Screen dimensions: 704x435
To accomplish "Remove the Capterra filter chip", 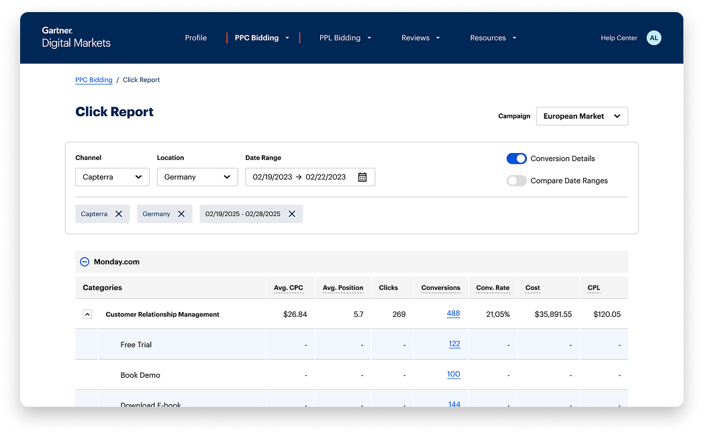I will 119,213.
